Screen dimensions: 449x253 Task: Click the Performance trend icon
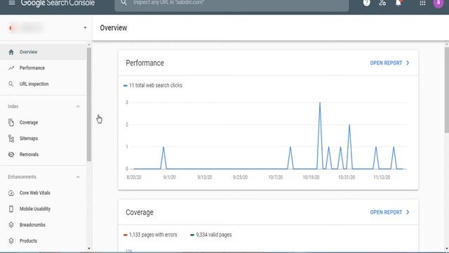pyautogui.click(x=11, y=68)
